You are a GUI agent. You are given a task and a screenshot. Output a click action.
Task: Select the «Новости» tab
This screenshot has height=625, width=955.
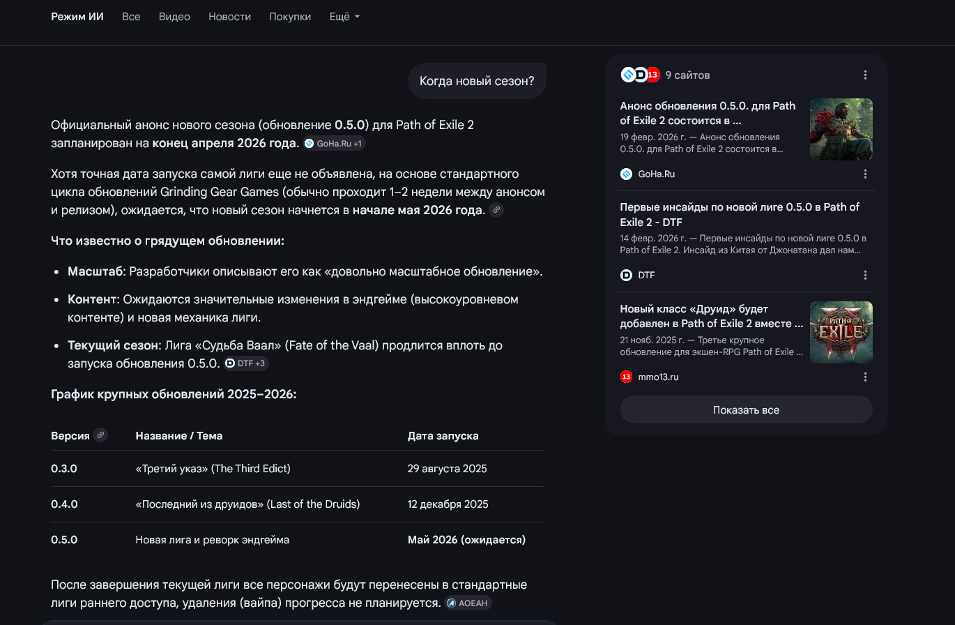click(229, 17)
